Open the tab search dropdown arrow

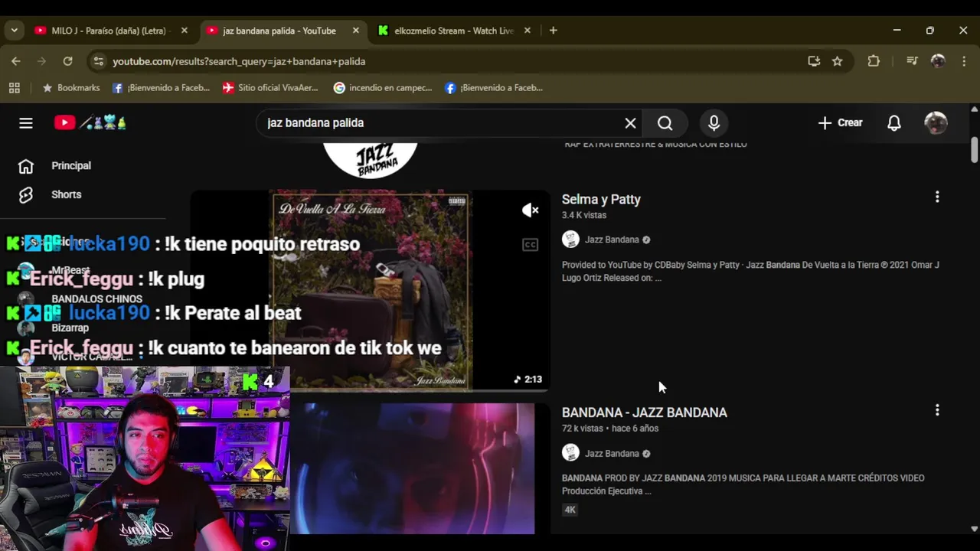(14, 31)
